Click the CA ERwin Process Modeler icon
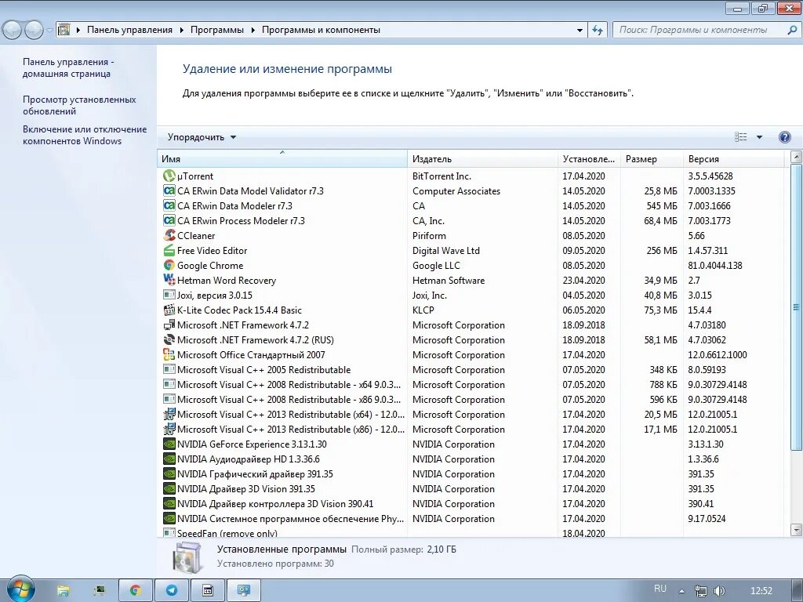The width and height of the screenshot is (803, 602). (x=169, y=220)
